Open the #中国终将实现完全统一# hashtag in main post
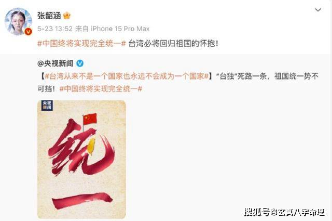The height and width of the screenshot is (221, 332). click(82, 44)
